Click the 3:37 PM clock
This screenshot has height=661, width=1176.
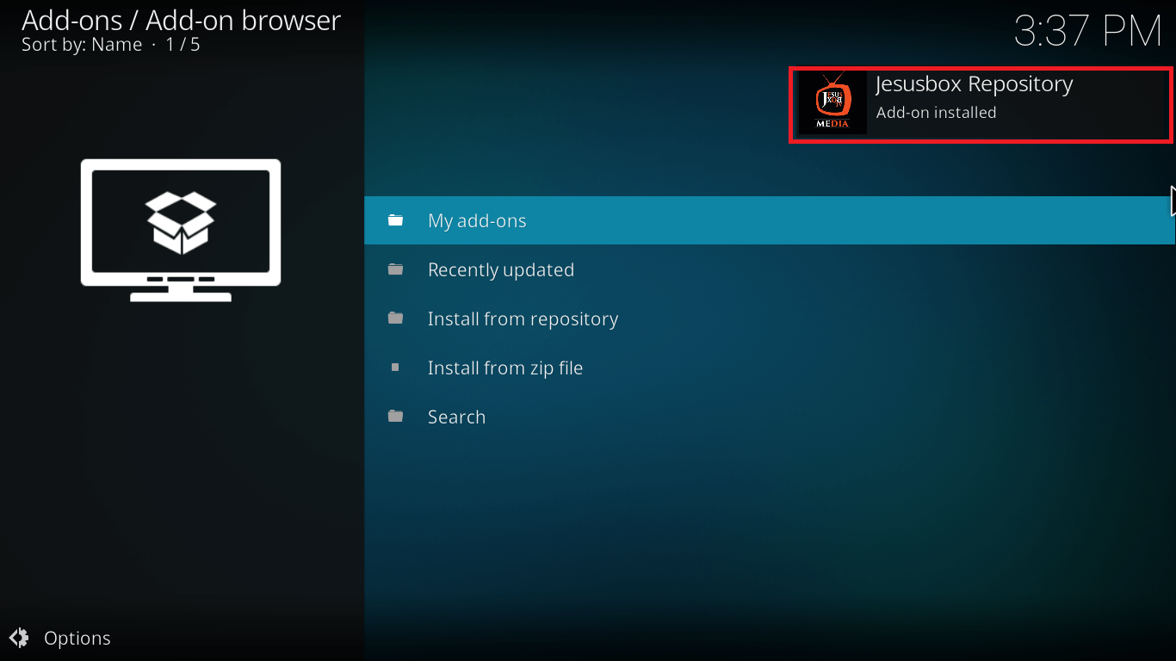click(1088, 32)
